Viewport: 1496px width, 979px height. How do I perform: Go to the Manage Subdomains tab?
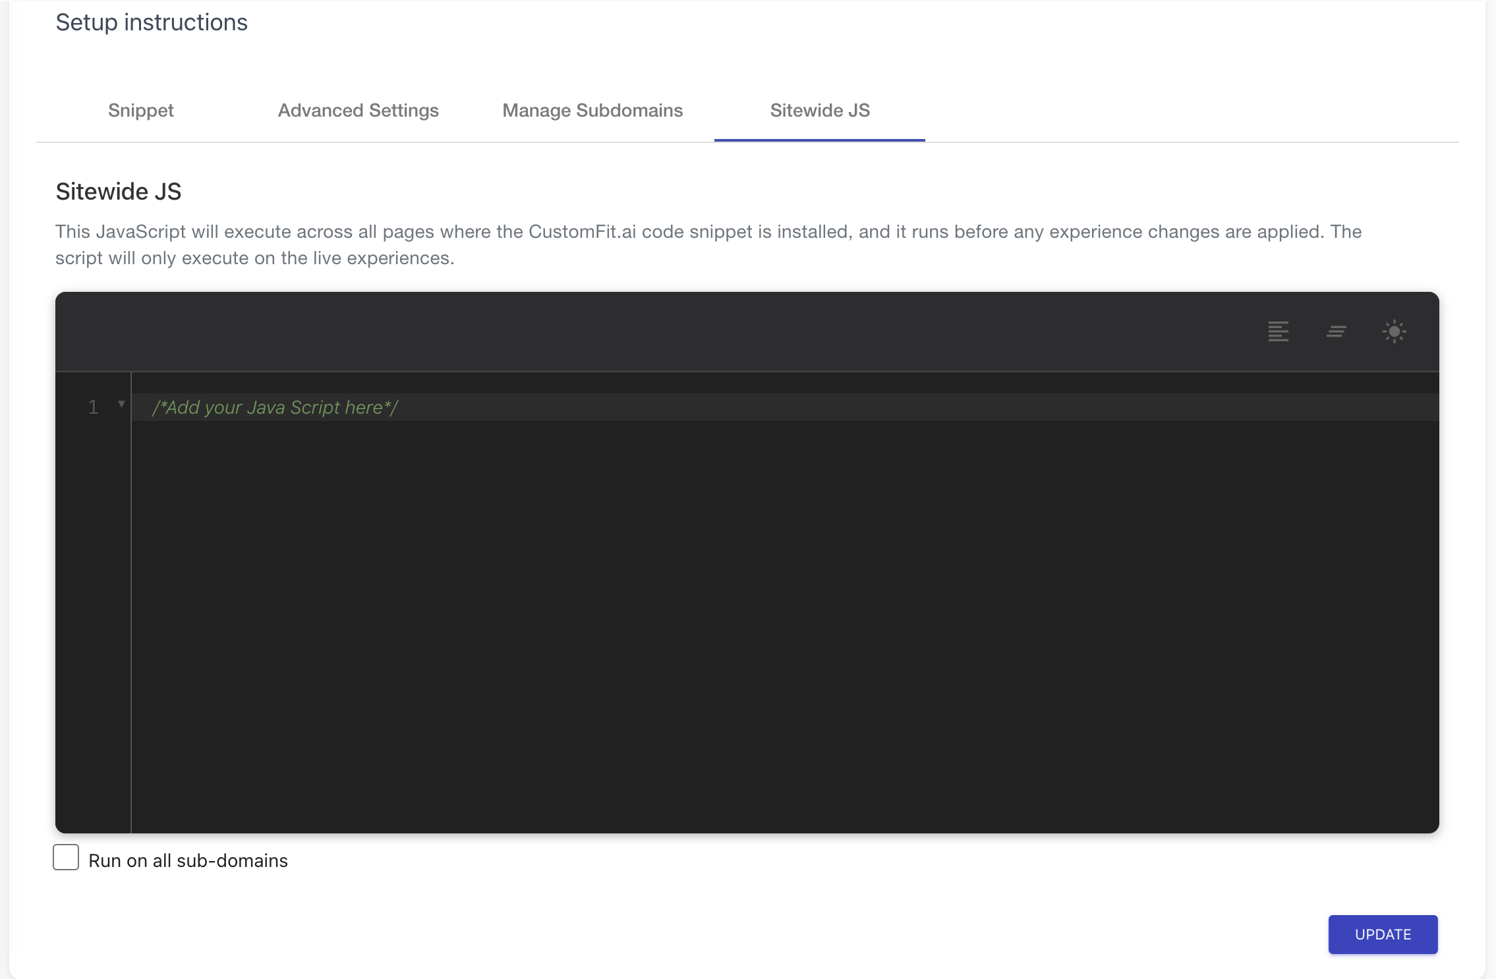592,110
